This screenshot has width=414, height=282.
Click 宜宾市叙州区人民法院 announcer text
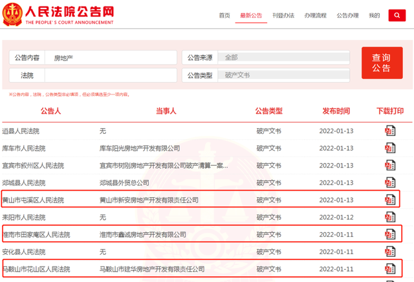(33, 166)
